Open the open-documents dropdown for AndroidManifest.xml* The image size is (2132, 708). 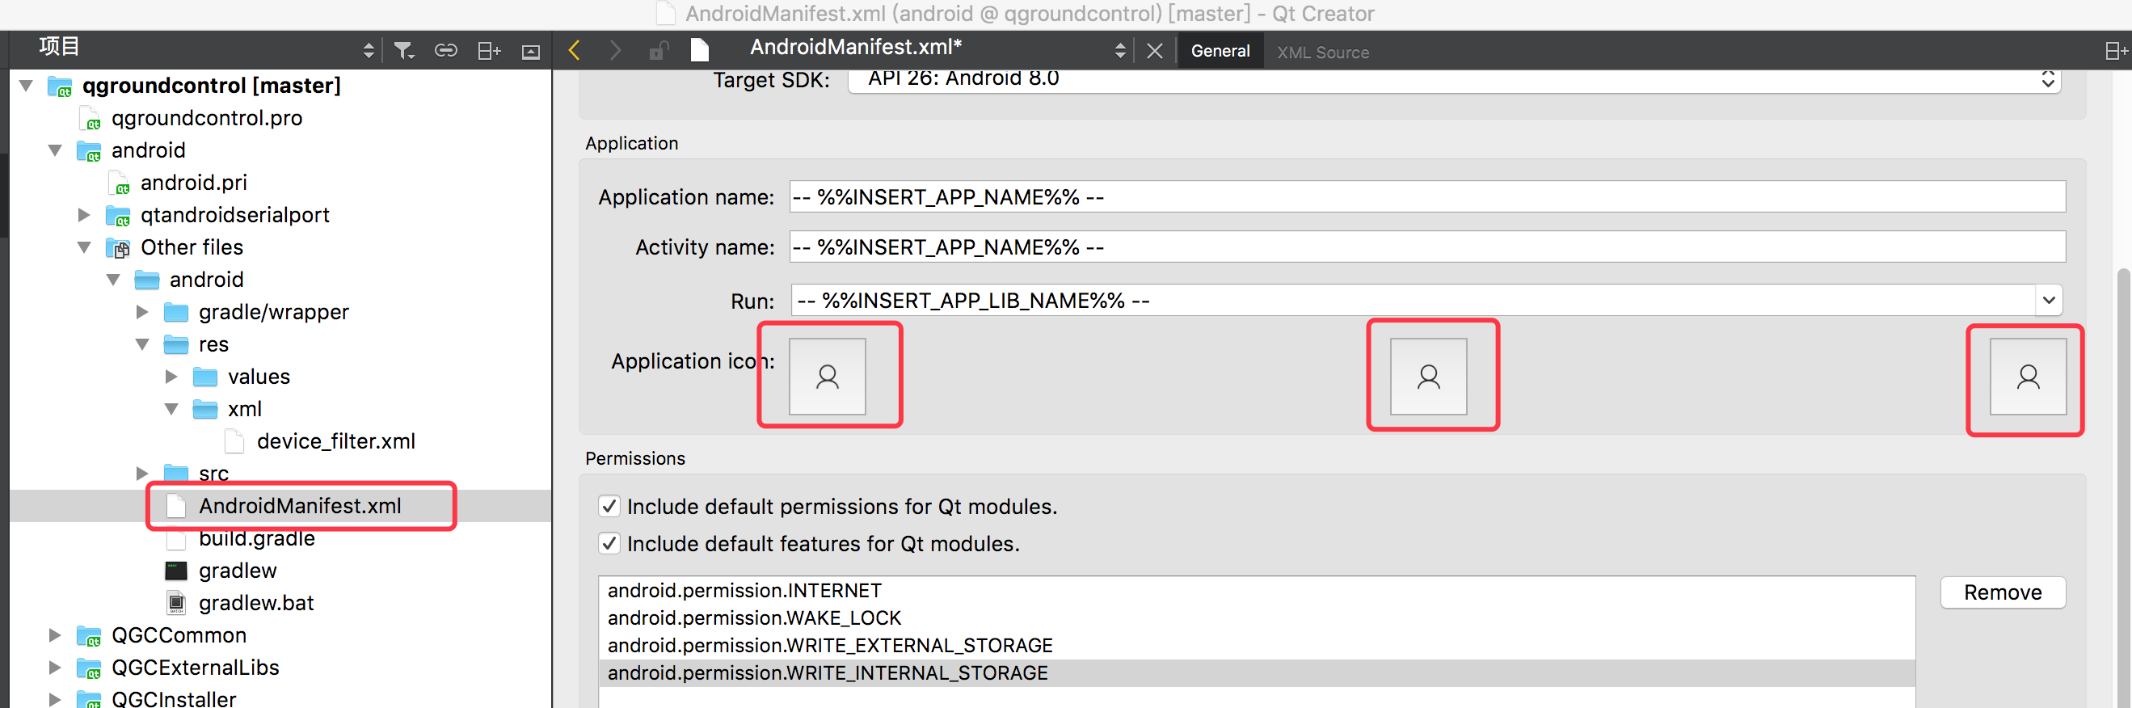click(x=1120, y=50)
